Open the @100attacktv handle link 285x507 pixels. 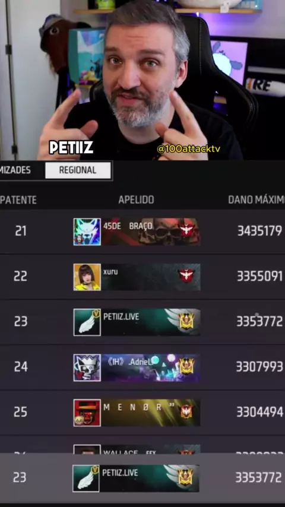tap(189, 149)
